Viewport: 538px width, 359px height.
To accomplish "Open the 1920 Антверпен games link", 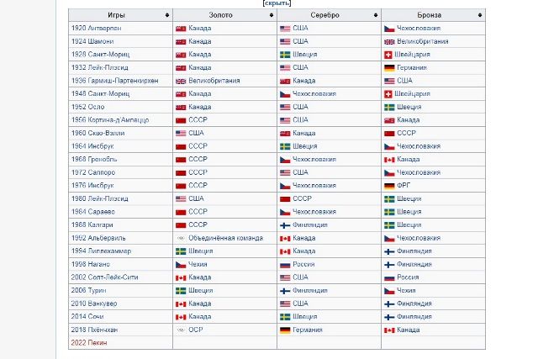I will [x=97, y=28].
